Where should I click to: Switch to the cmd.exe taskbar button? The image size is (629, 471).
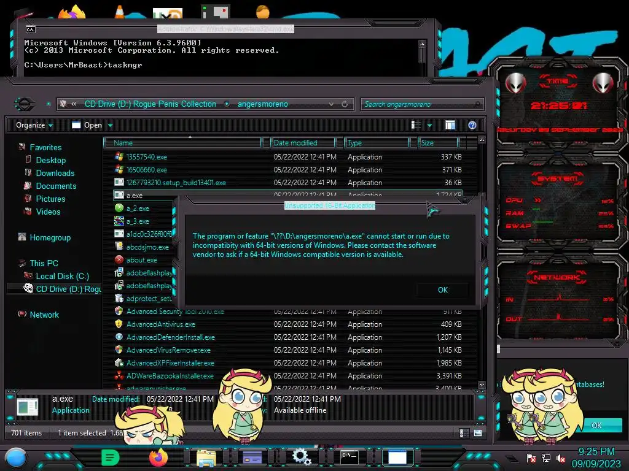pos(349,458)
